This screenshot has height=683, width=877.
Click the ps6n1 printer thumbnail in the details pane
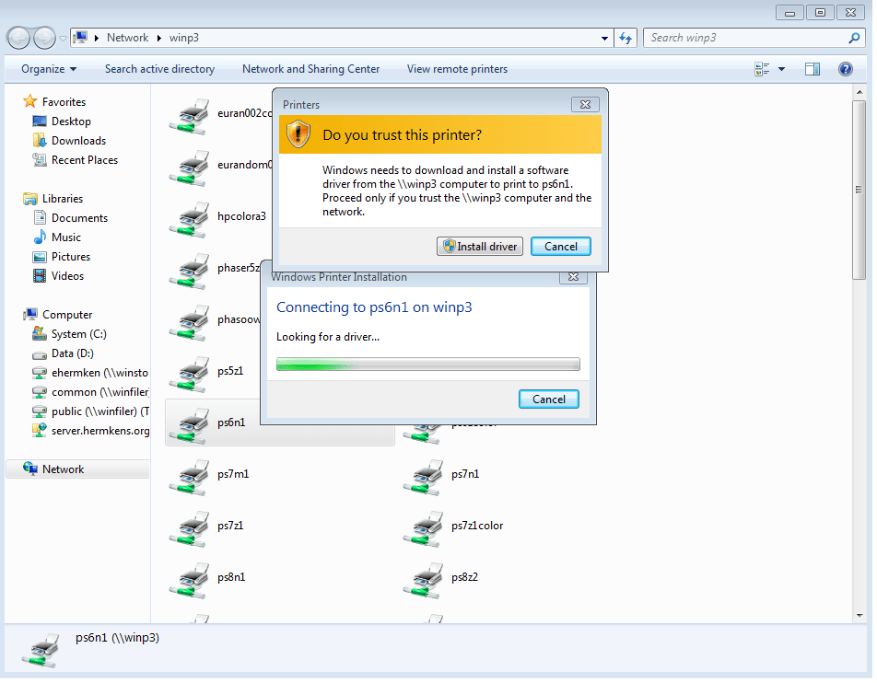(41, 651)
